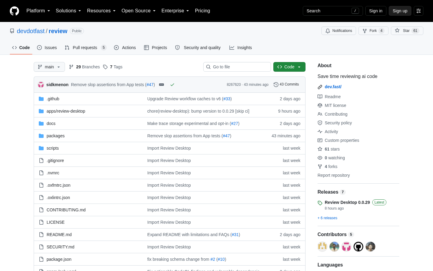Open the .github folder
Viewport: 433px width, 271px height.
53,99
